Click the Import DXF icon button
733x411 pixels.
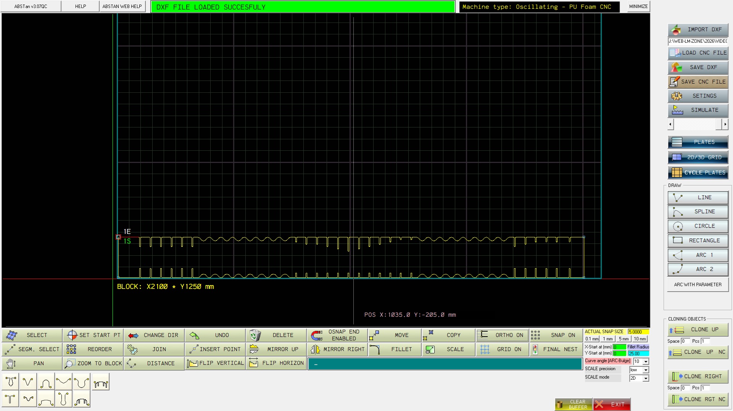click(x=676, y=30)
